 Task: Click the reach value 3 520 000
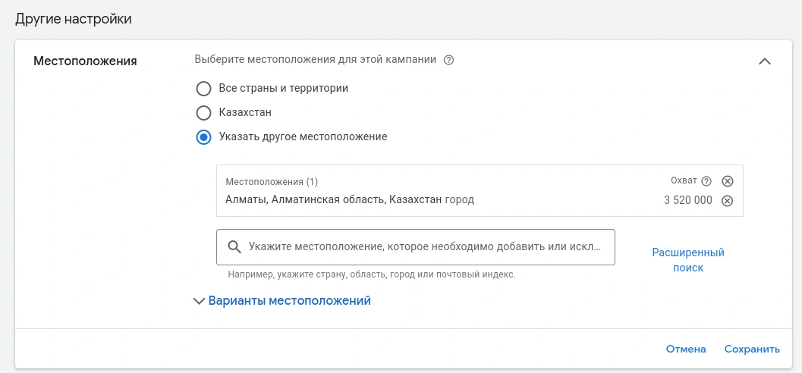tap(688, 200)
